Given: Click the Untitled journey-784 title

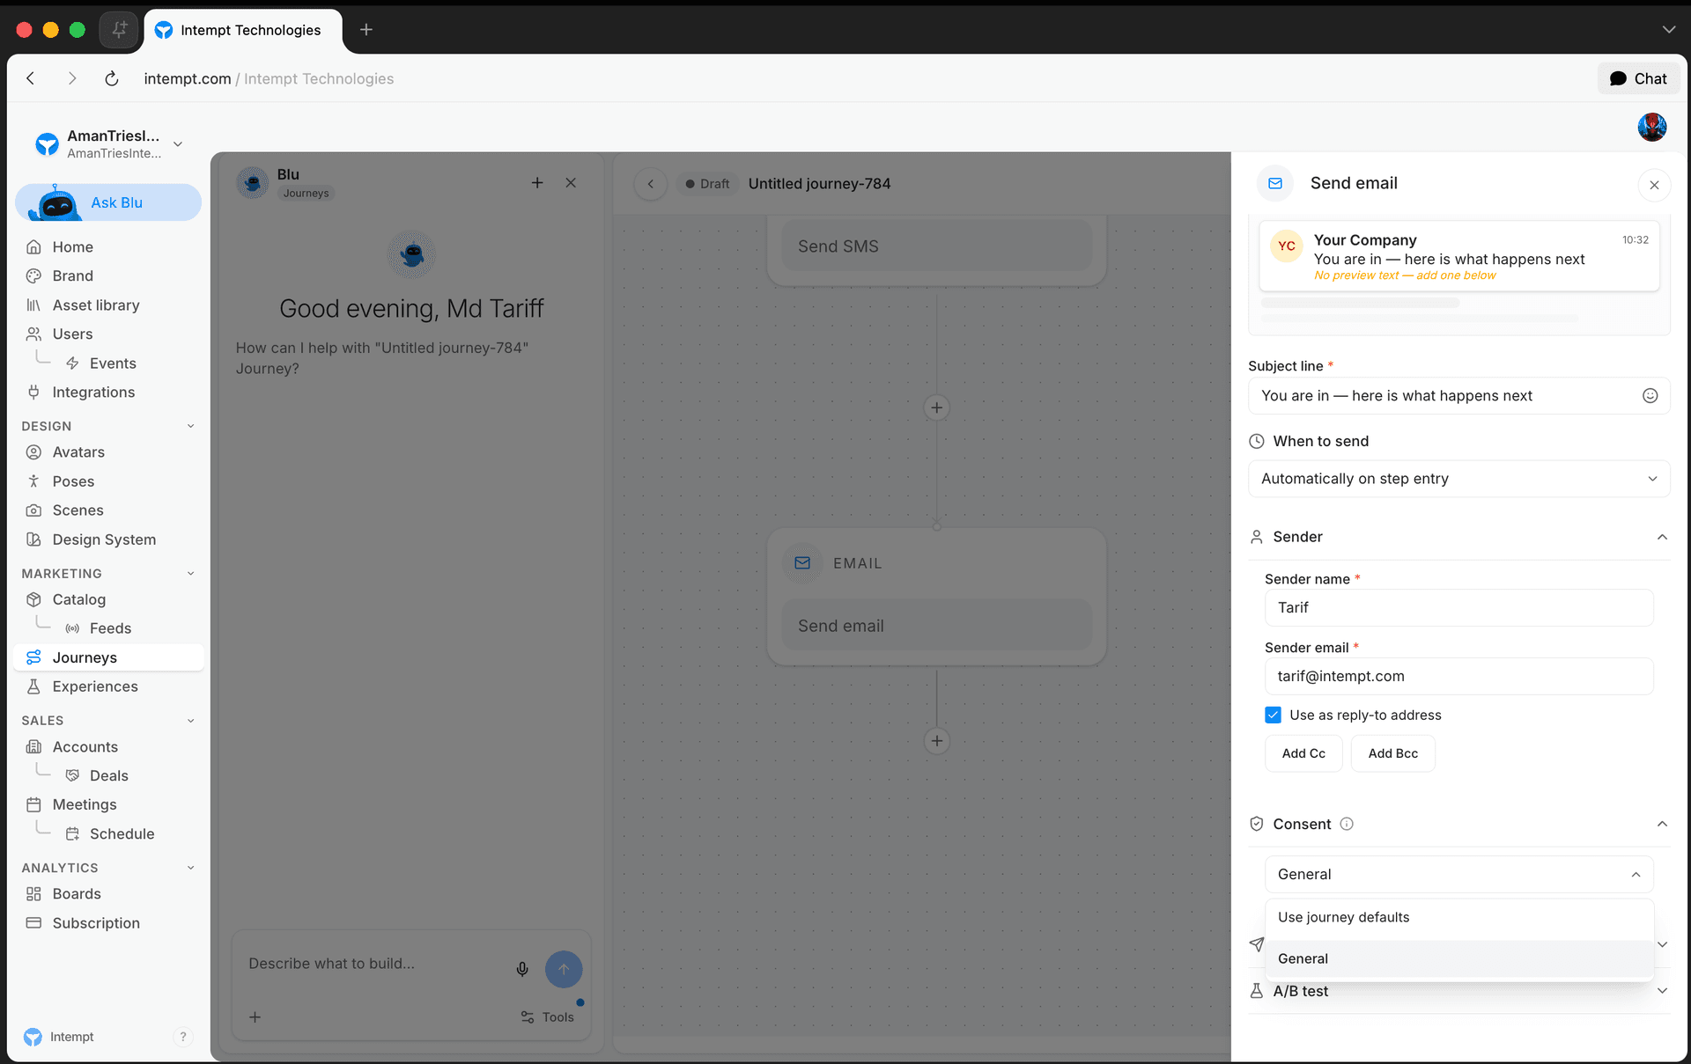Looking at the screenshot, I should click(819, 184).
